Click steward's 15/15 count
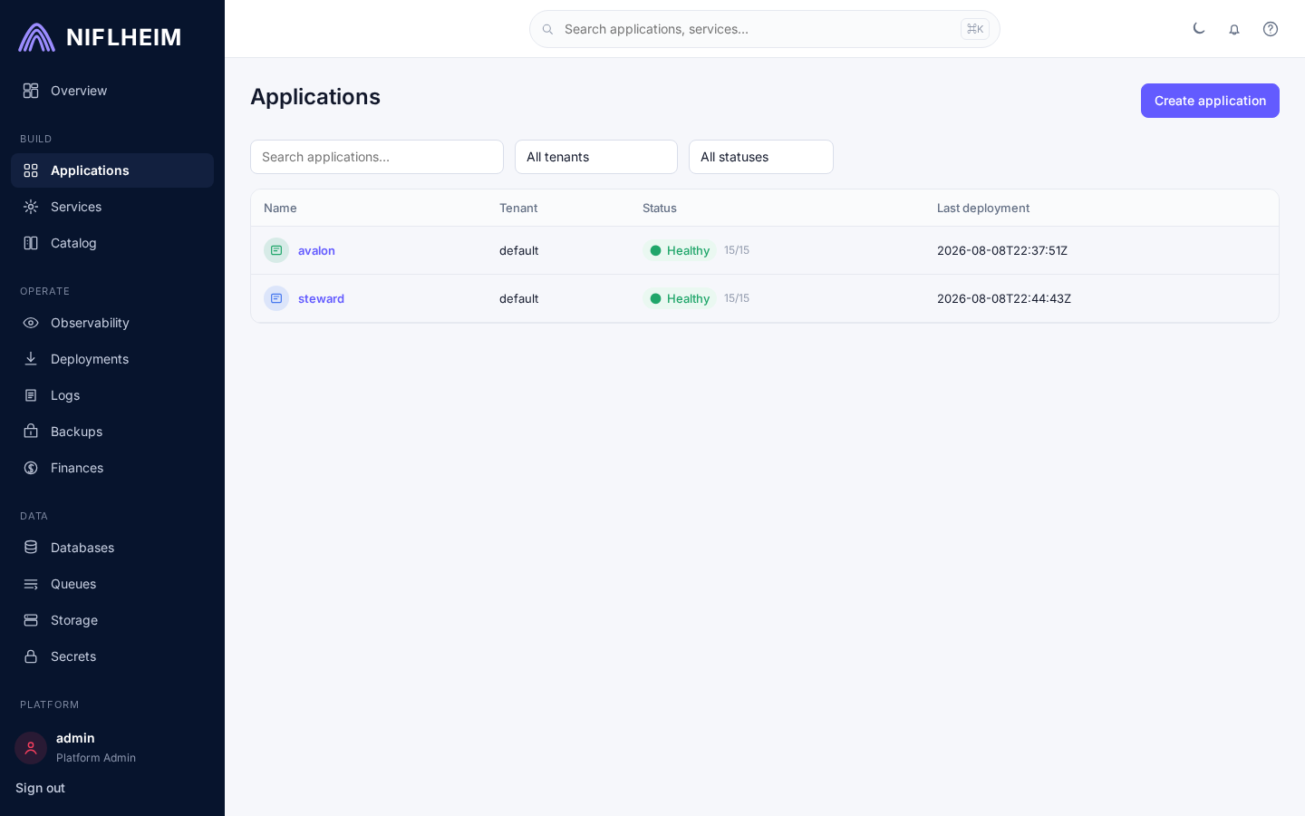The width and height of the screenshot is (1305, 816). click(737, 298)
